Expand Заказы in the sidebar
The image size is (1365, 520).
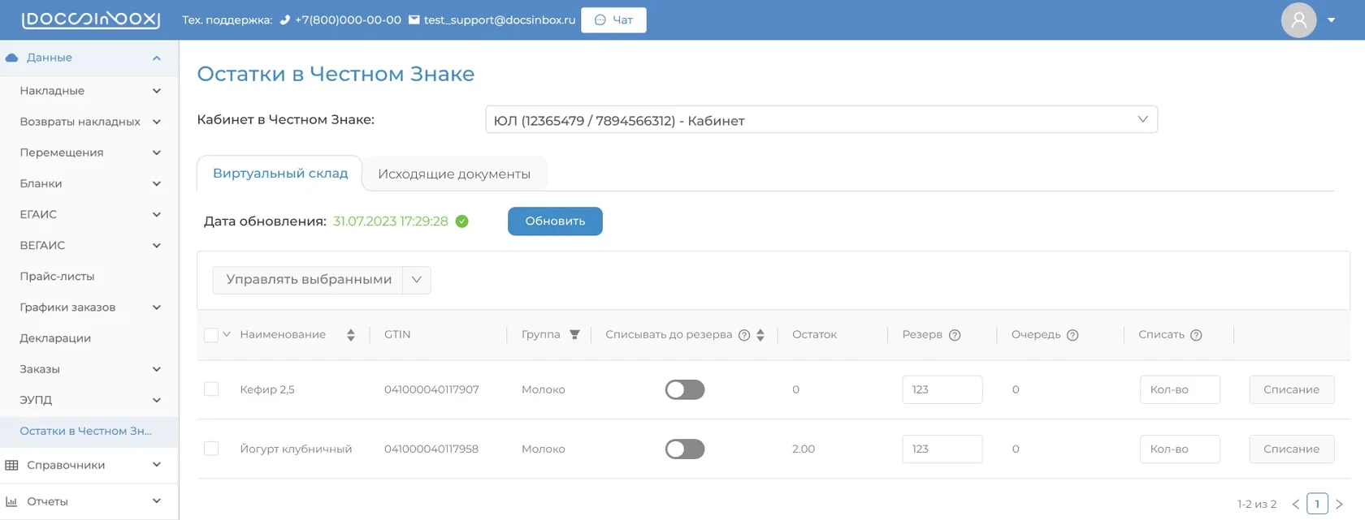pyautogui.click(x=157, y=369)
